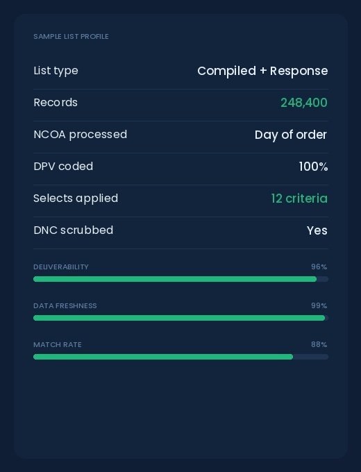
Task: Select the Records row label
Action: click(x=56, y=103)
